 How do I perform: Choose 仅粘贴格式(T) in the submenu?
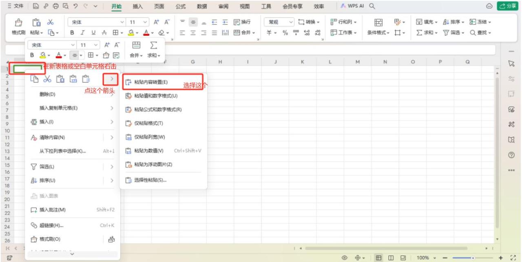[163, 123]
